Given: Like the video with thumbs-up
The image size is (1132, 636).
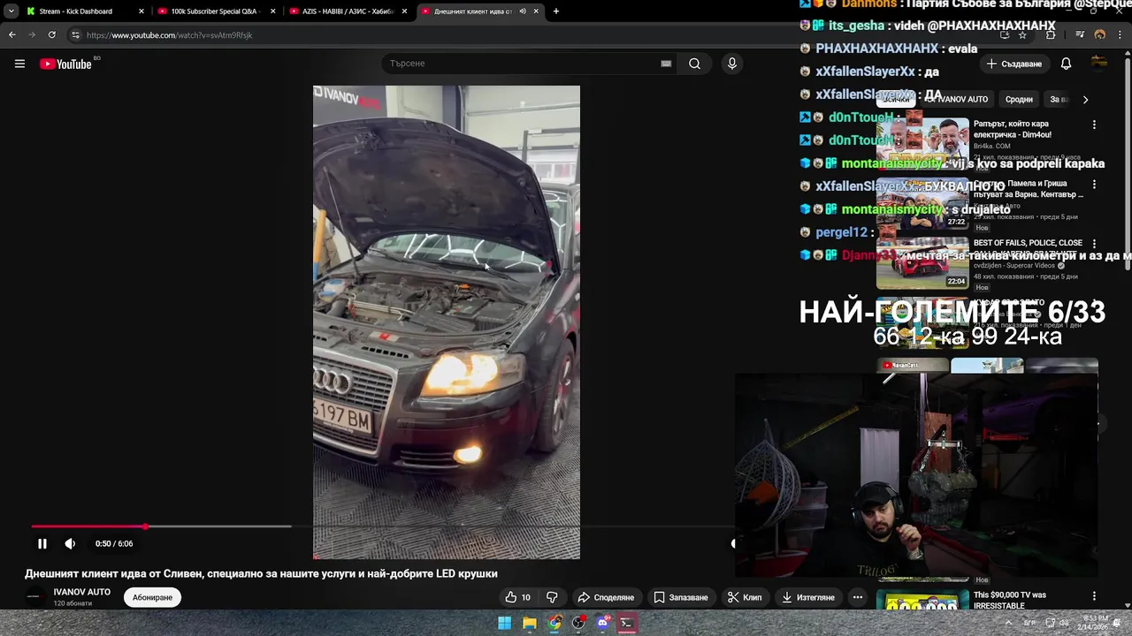Looking at the screenshot, I should [518, 598].
